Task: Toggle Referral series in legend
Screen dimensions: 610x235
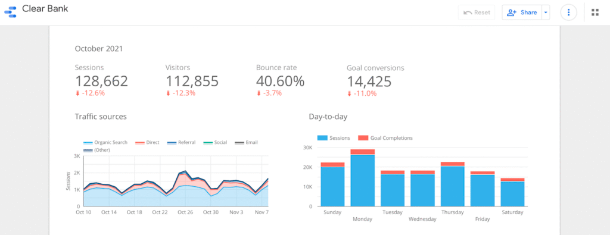Action: click(181, 143)
